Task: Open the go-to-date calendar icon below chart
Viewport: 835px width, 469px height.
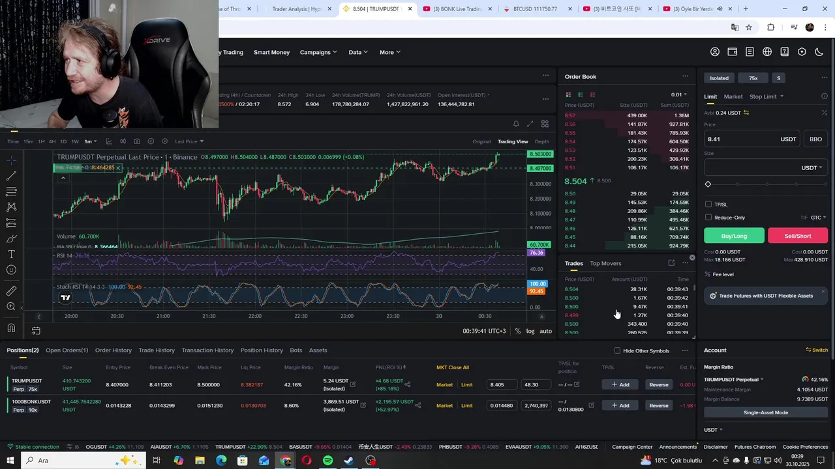Action: 36,331
